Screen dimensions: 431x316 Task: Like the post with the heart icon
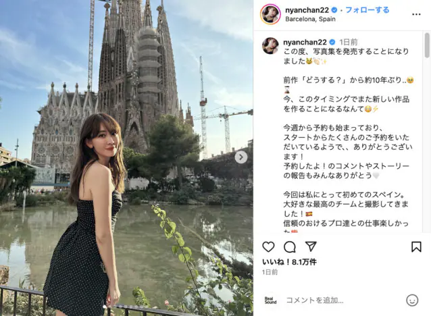[x=268, y=246]
